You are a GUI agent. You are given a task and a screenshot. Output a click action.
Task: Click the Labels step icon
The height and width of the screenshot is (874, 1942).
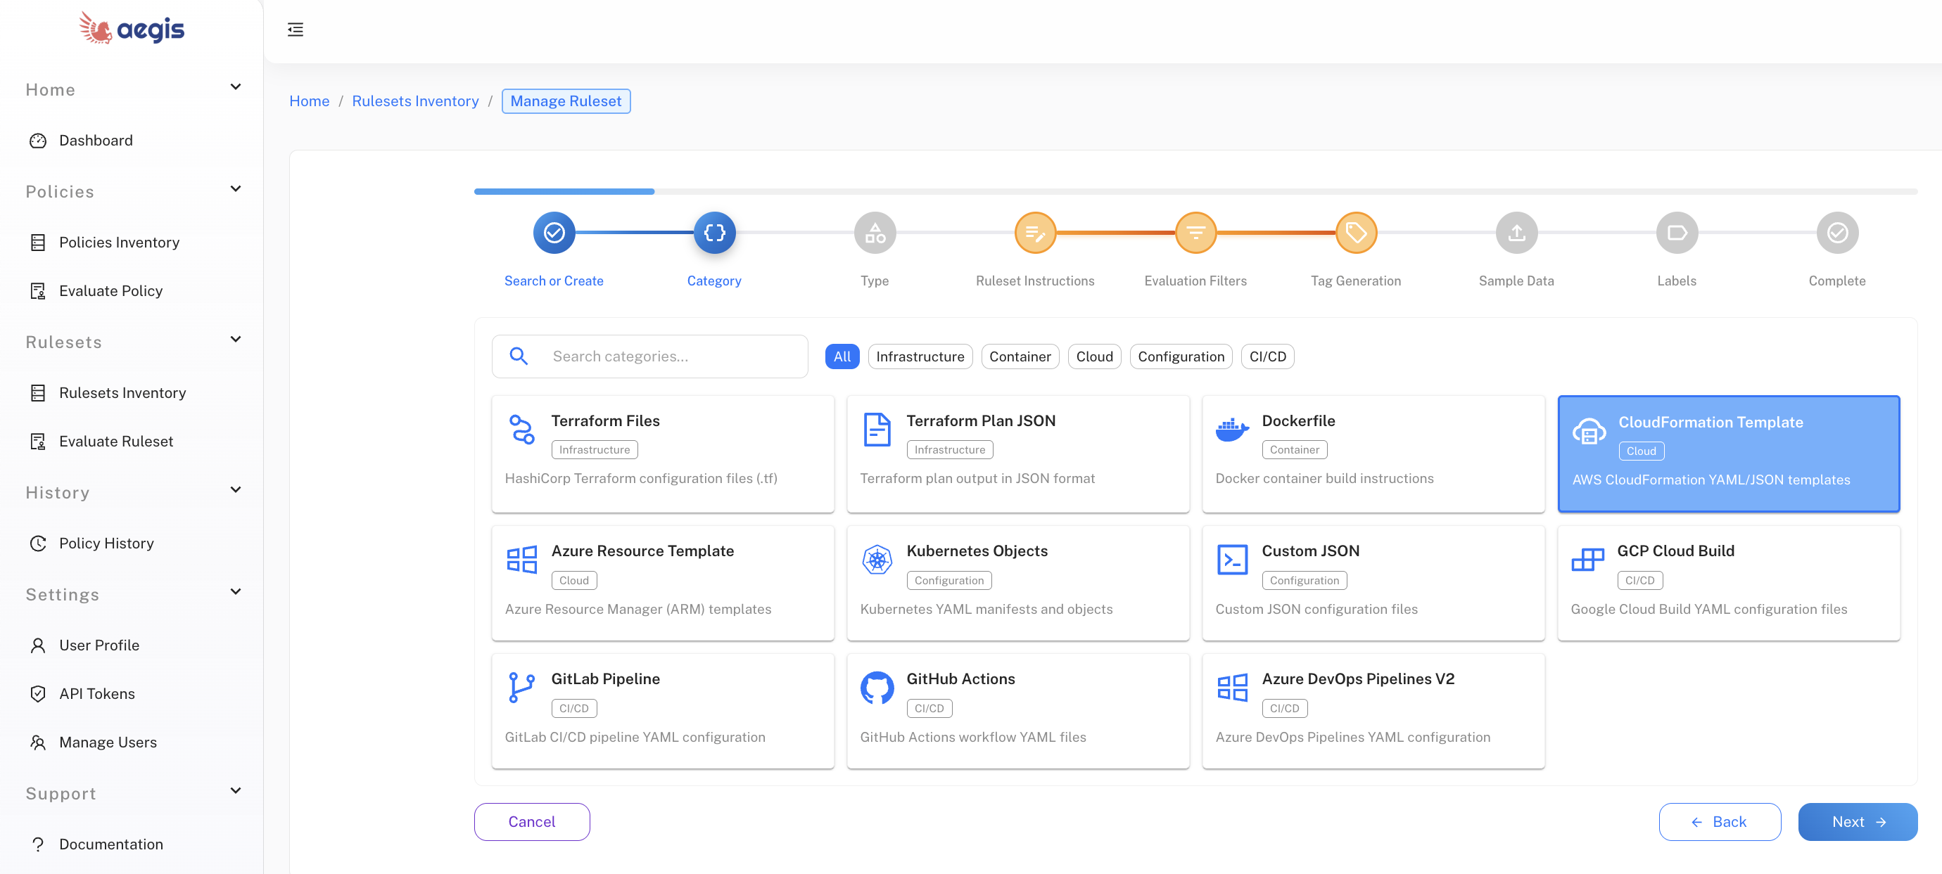click(x=1677, y=233)
